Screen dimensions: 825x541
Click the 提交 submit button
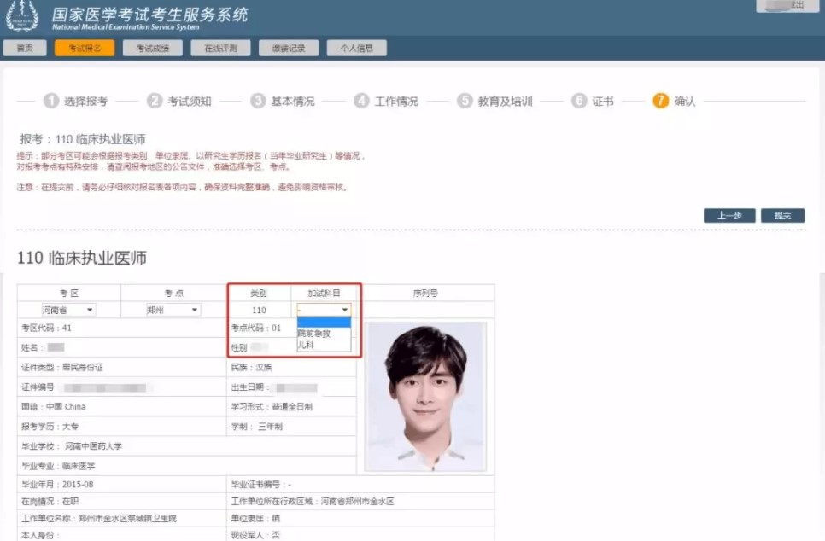[x=782, y=216]
